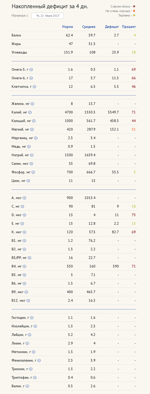Click info icon beside Лейцин
The height and width of the screenshot is (394, 150).
point(29,335)
